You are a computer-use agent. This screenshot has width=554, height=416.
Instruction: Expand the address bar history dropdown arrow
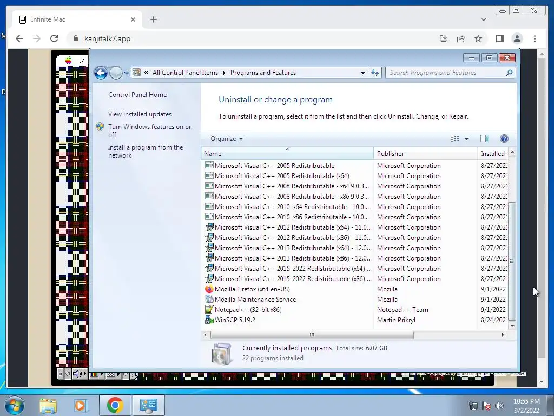click(x=362, y=73)
